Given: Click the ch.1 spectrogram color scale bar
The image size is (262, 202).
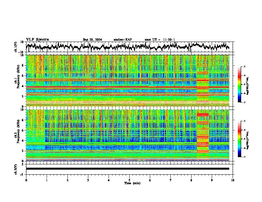Looking at the screenshot, I should click(x=240, y=84).
